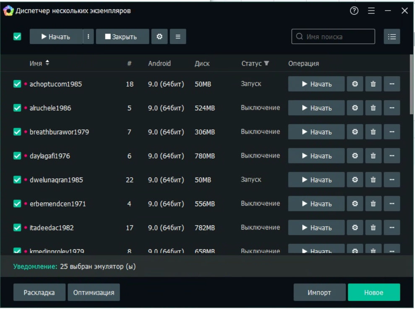Screen dimensions: 415x309
Task: Open the toolbar list menu next to gear
Action: (178, 37)
